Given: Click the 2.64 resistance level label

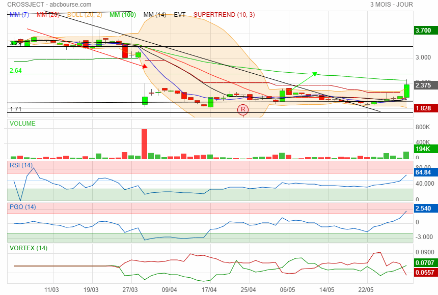Looking at the screenshot, I should [16, 71].
